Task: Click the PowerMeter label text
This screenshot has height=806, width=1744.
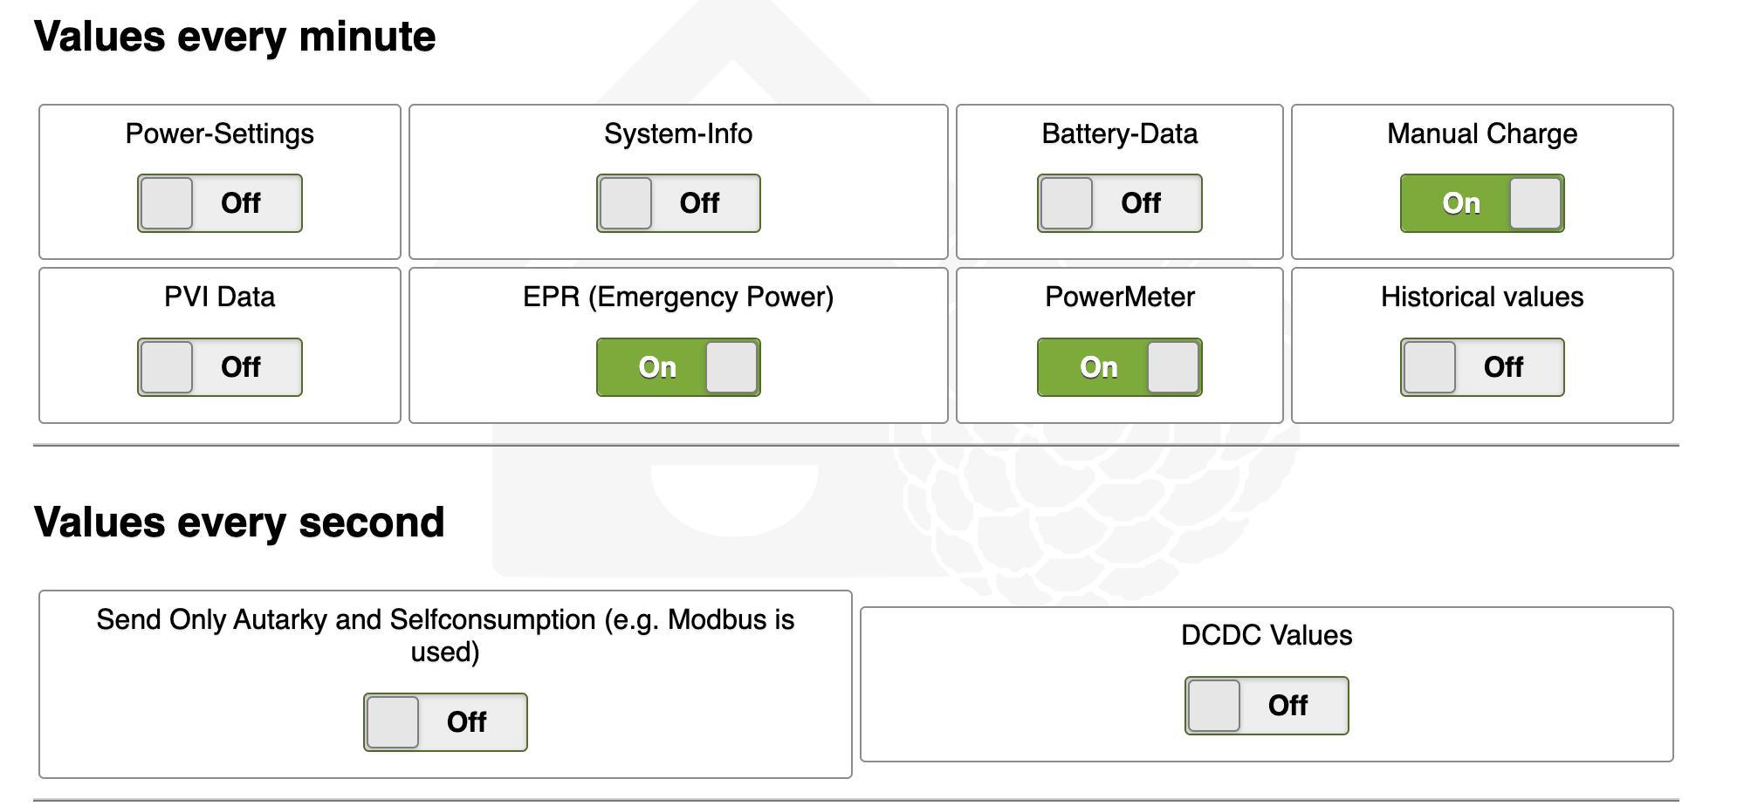Action: [x=1119, y=297]
